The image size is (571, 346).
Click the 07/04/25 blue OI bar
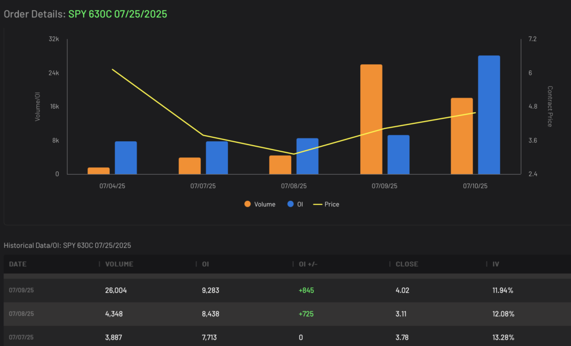point(125,158)
